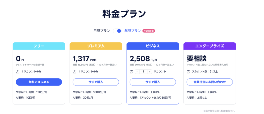Toggle the monthly/annual plan switch
This screenshot has height=114, width=264.
coord(117,31)
